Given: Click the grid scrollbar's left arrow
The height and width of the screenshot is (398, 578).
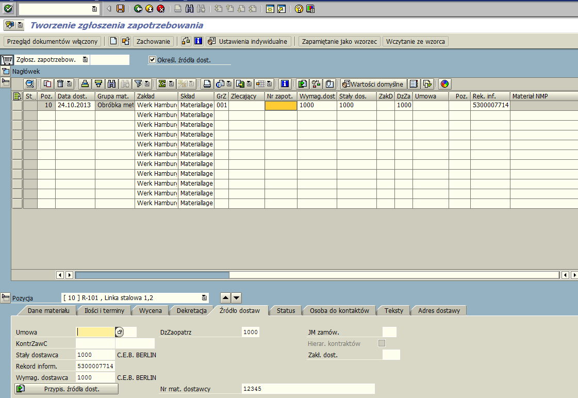Looking at the screenshot, I should (x=60, y=275).
